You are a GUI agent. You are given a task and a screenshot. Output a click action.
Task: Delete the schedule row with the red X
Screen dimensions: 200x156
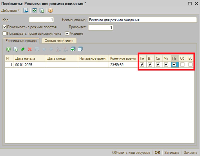click(30, 49)
